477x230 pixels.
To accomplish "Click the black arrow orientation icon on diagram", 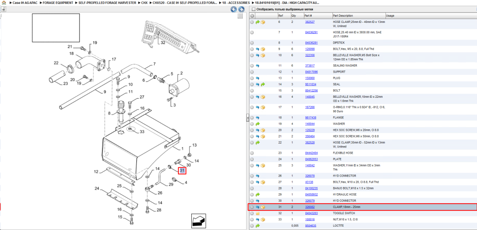I will (x=197, y=220).
